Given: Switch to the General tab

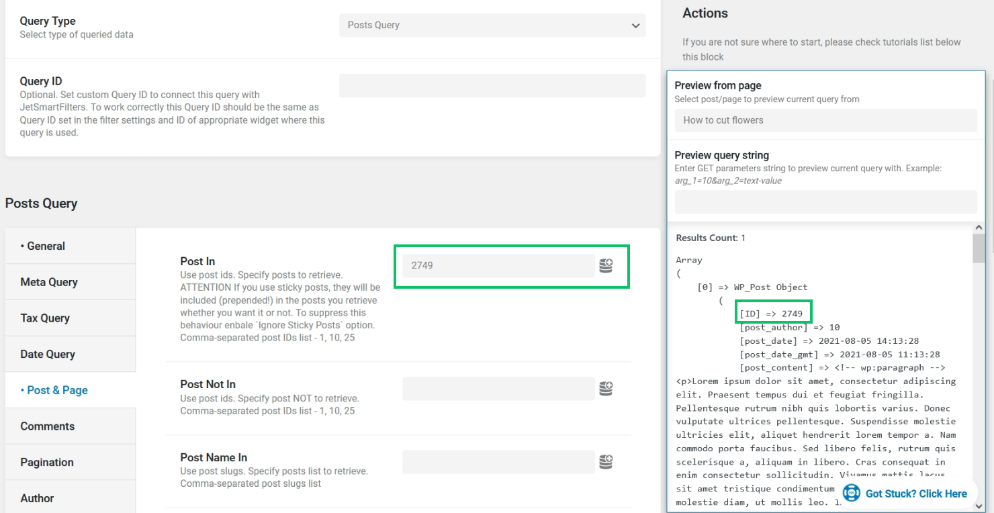Looking at the screenshot, I should 71,246.
